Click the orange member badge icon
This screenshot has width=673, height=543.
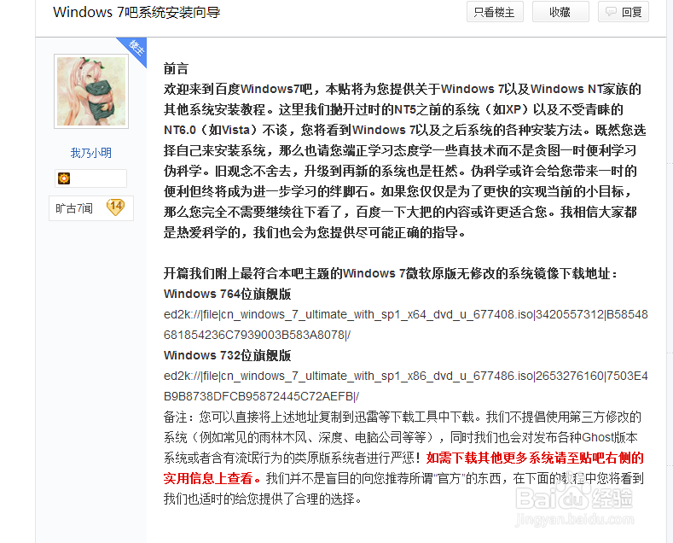(64, 178)
